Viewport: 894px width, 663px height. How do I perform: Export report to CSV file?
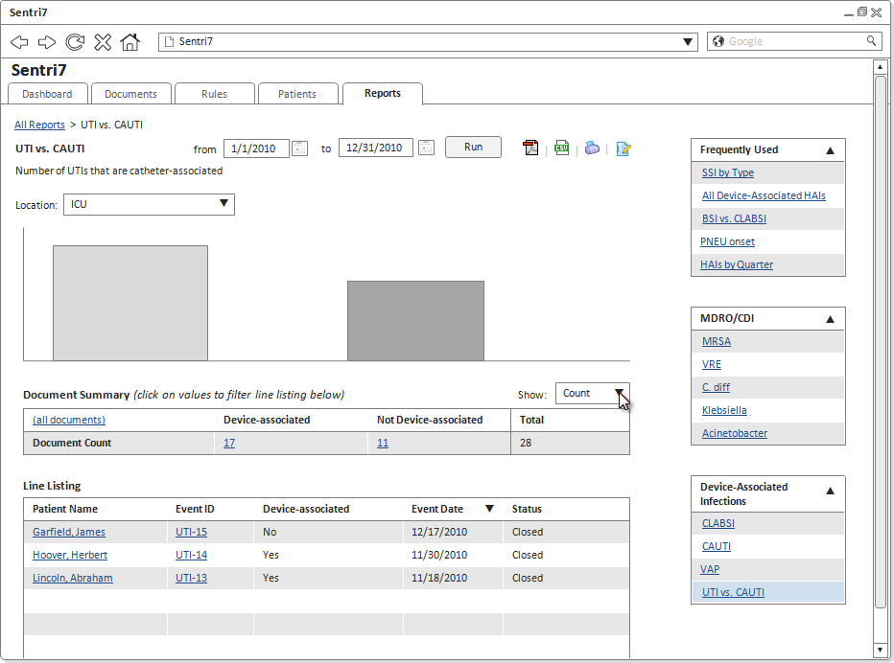tap(561, 148)
